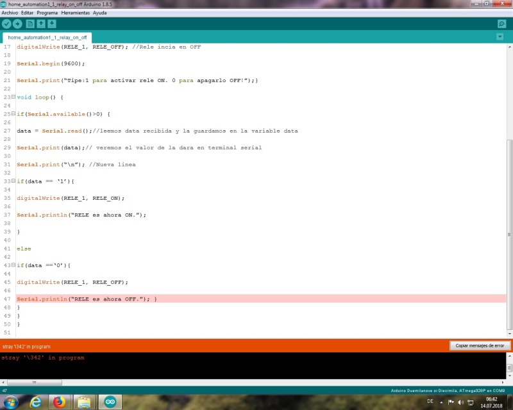Image resolution: width=513 pixels, height=410 pixels.
Task: Launch Internet Explorer from the taskbar
Action: pos(35,402)
